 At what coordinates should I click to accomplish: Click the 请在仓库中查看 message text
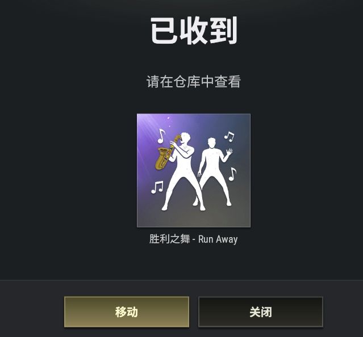coord(194,82)
